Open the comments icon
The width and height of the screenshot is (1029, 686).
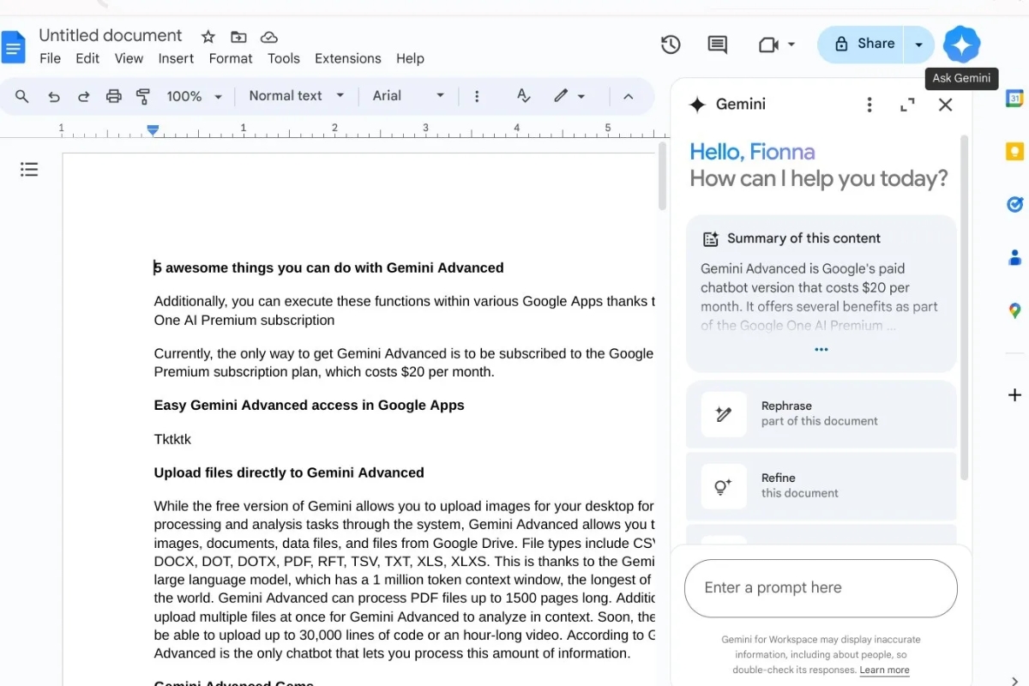(717, 45)
